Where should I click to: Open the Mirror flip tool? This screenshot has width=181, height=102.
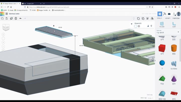152,18
